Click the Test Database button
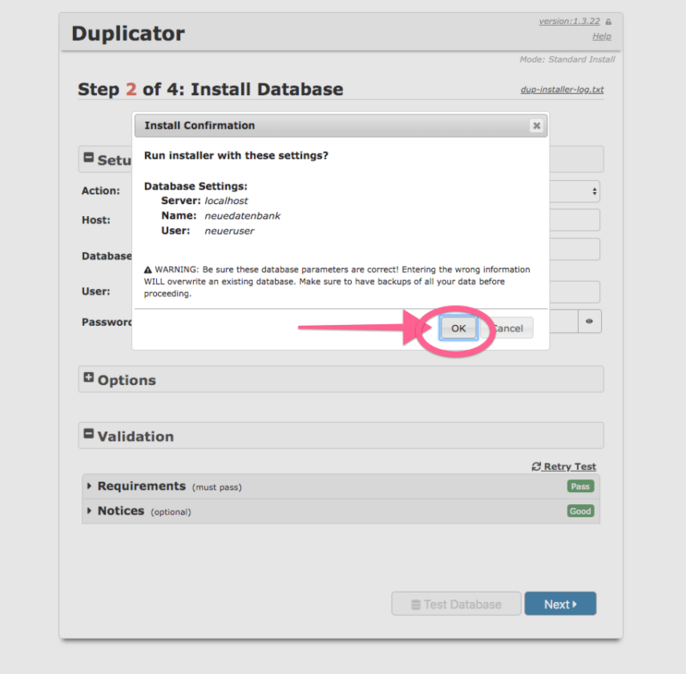 click(456, 604)
